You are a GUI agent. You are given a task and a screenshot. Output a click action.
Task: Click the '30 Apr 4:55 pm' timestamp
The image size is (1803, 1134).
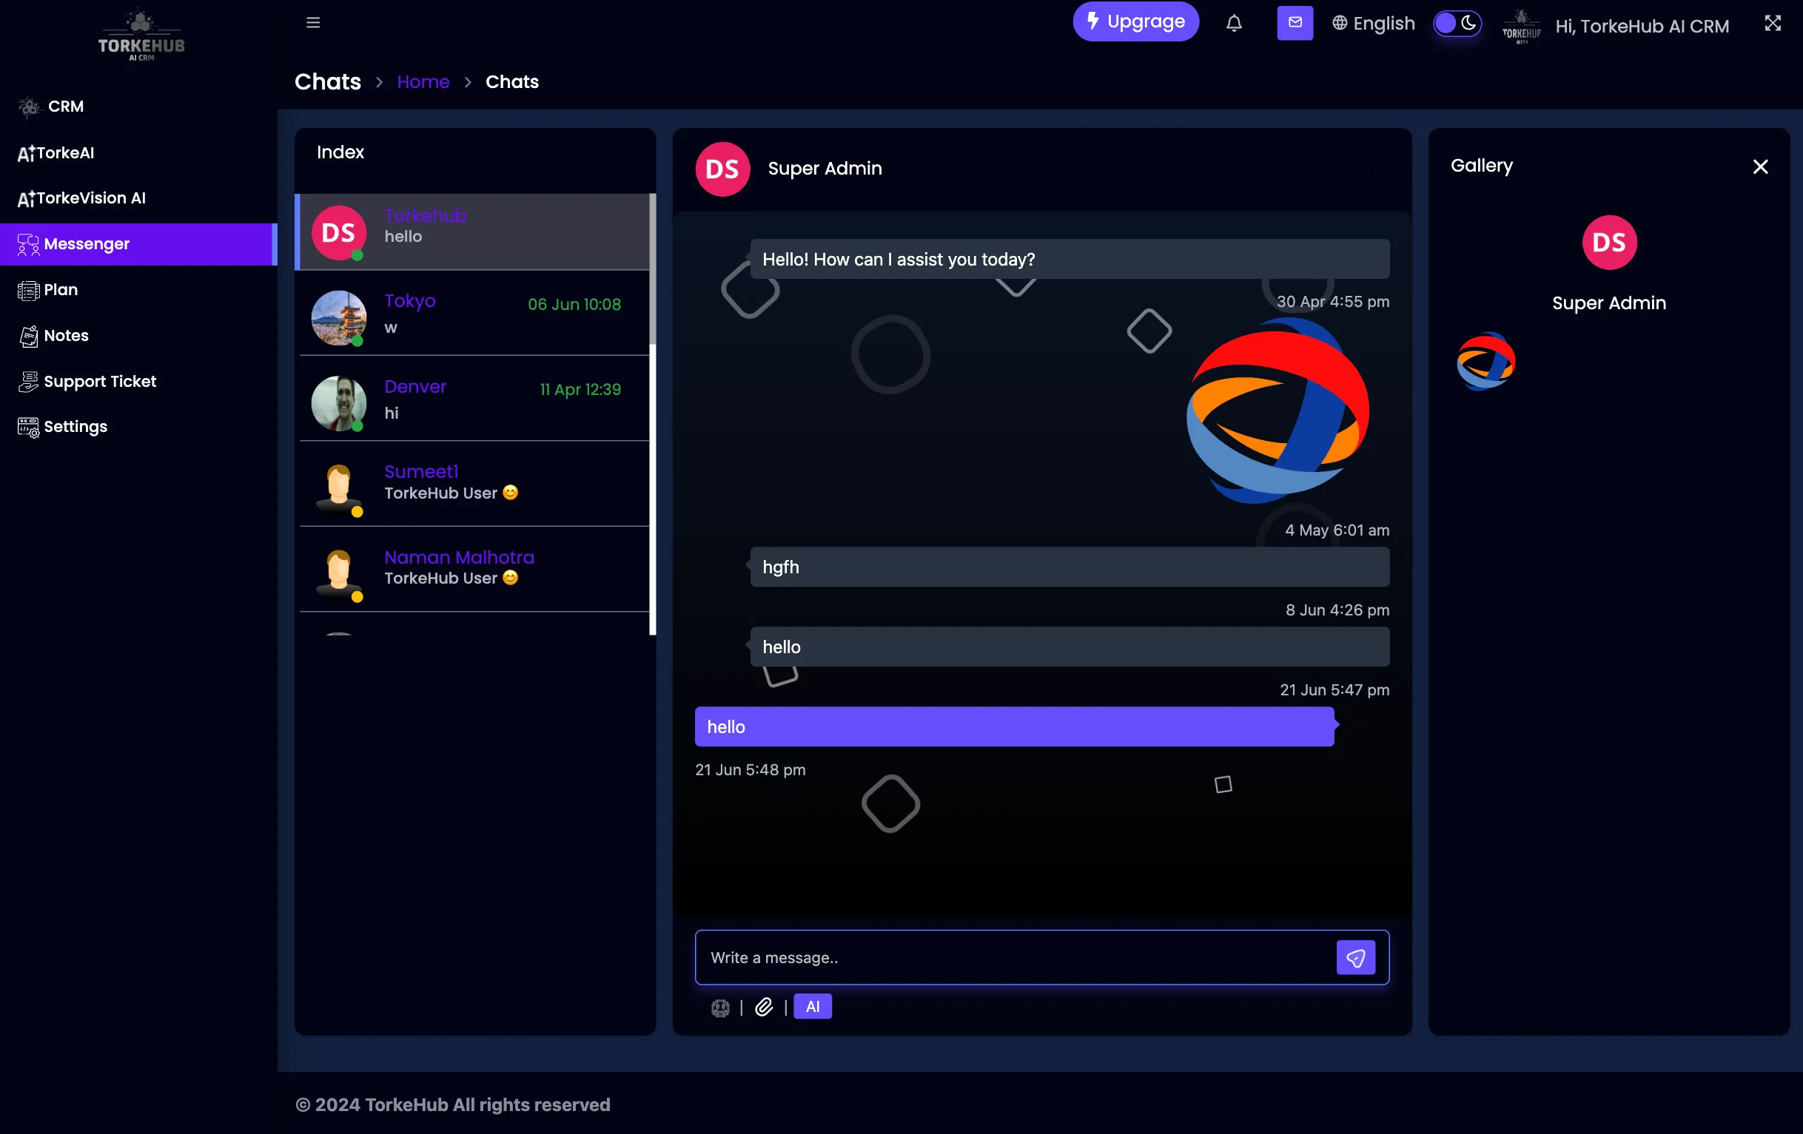coord(1333,302)
